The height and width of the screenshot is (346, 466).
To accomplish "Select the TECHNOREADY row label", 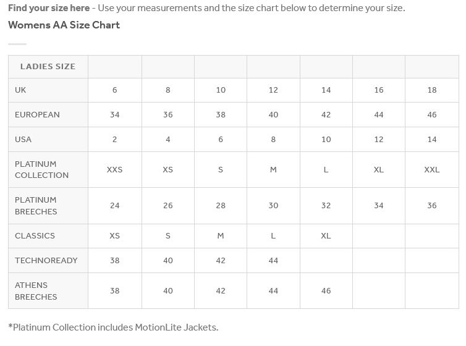I will click(48, 261).
